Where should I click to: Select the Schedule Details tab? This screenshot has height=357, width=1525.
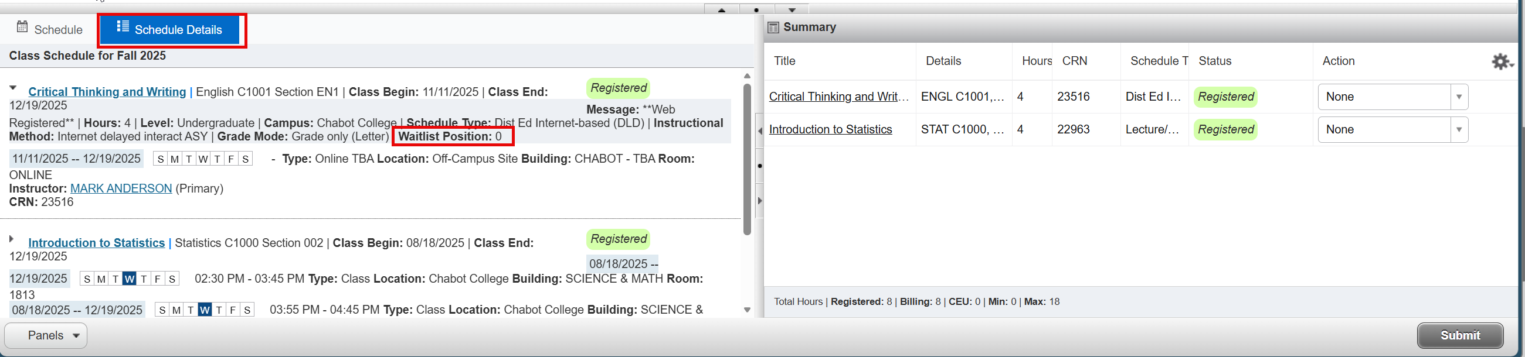(170, 29)
